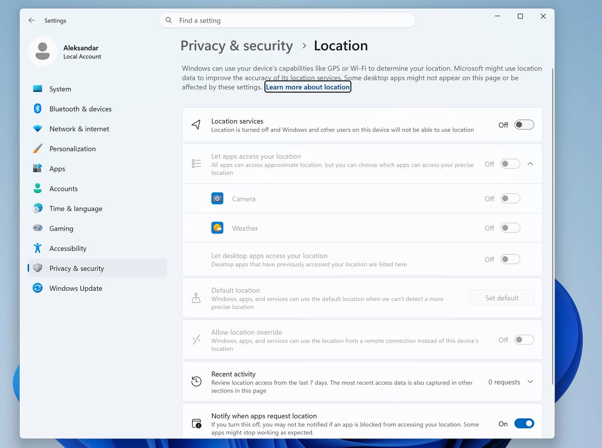Click the Bluetooth icon in sidebar
Screen dimensions: 602x448
click(x=38, y=109)
